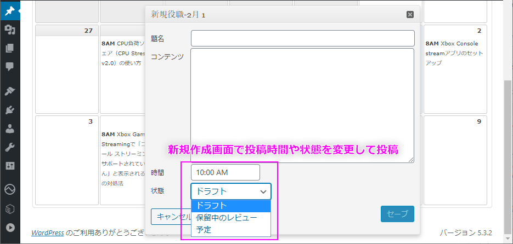Click the 題名 title input field
Viewport: 513px width, 244px height.
302,38
